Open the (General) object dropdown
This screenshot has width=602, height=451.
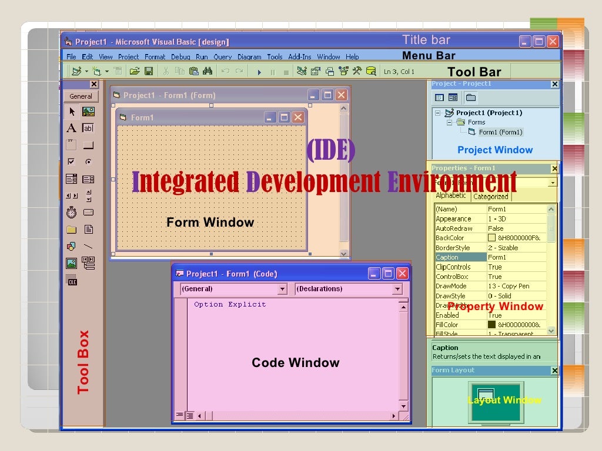click(x=283, y=289)
